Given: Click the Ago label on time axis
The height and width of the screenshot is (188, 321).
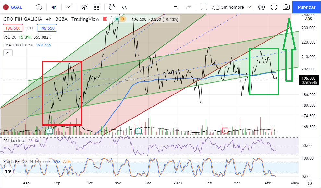Looking at the screenshot, I should [x=26, y=183].
